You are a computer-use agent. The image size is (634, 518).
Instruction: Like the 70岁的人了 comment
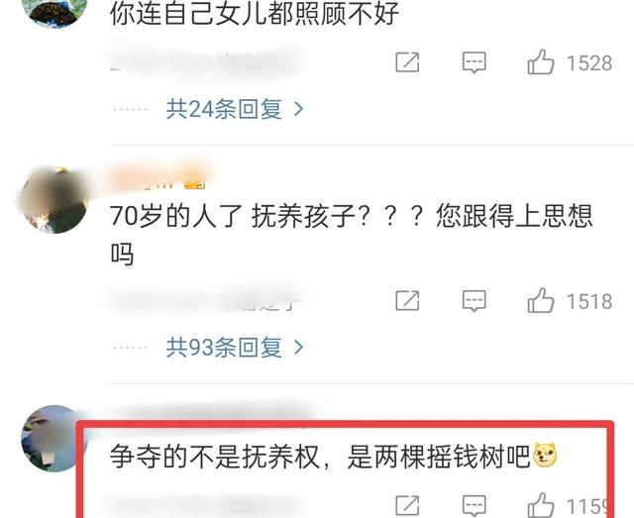coord(541,300)
